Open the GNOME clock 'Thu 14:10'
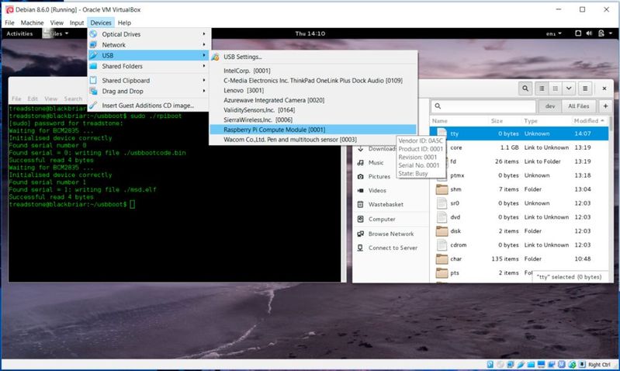The height and width of the screenshot is (371, 620). coord(310,33)
